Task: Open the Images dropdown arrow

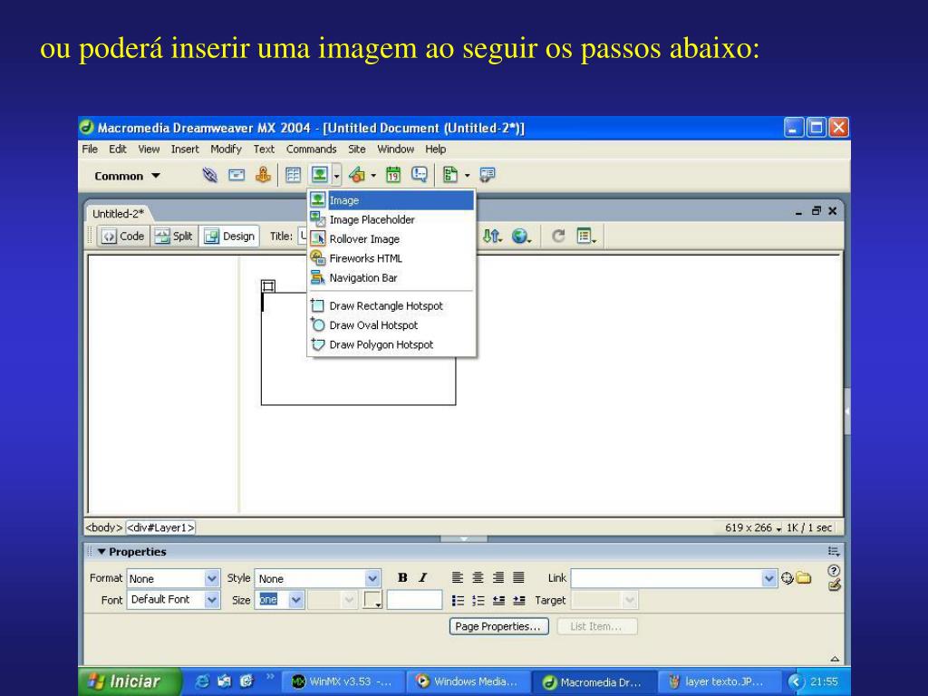Action: pyautogui.click(x=336, y=176)
